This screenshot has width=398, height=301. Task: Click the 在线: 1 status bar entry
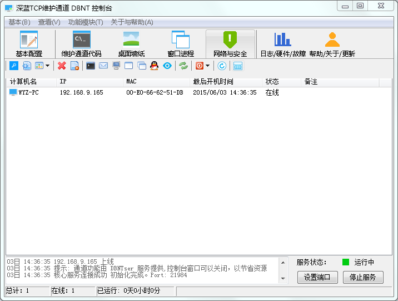click(x=73, y=290)
